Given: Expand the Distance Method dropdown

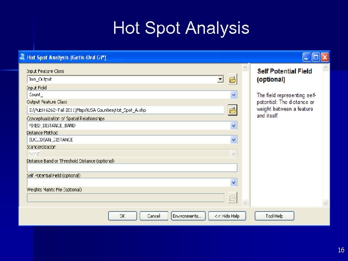Looking at the screenshot, I should tap(233, 140).
